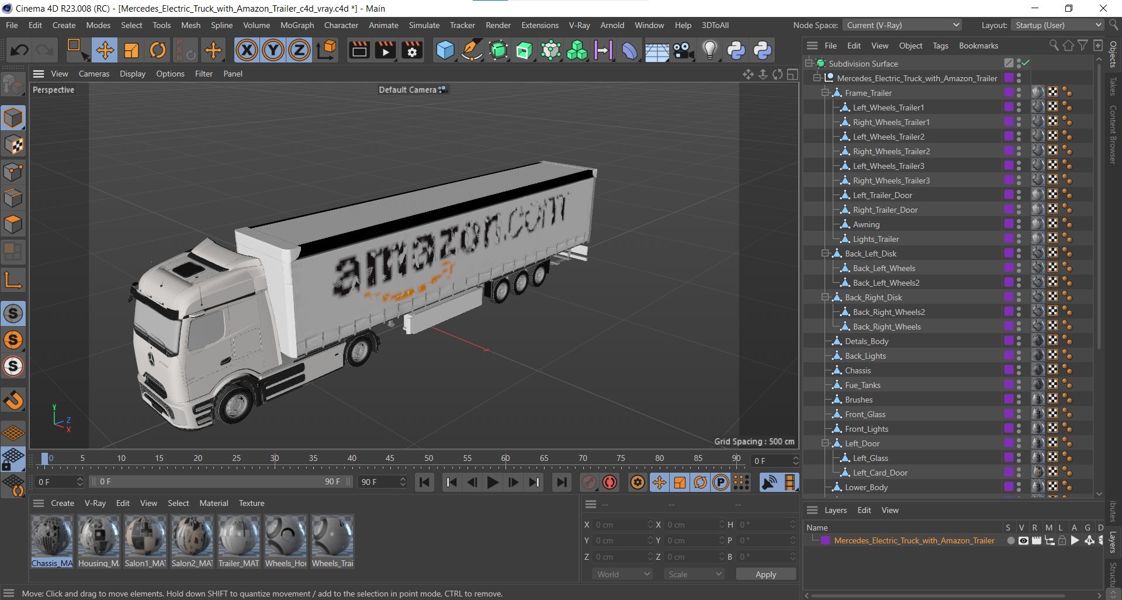
Task: Select the Scale tool in toolbar
Action: 131,50
